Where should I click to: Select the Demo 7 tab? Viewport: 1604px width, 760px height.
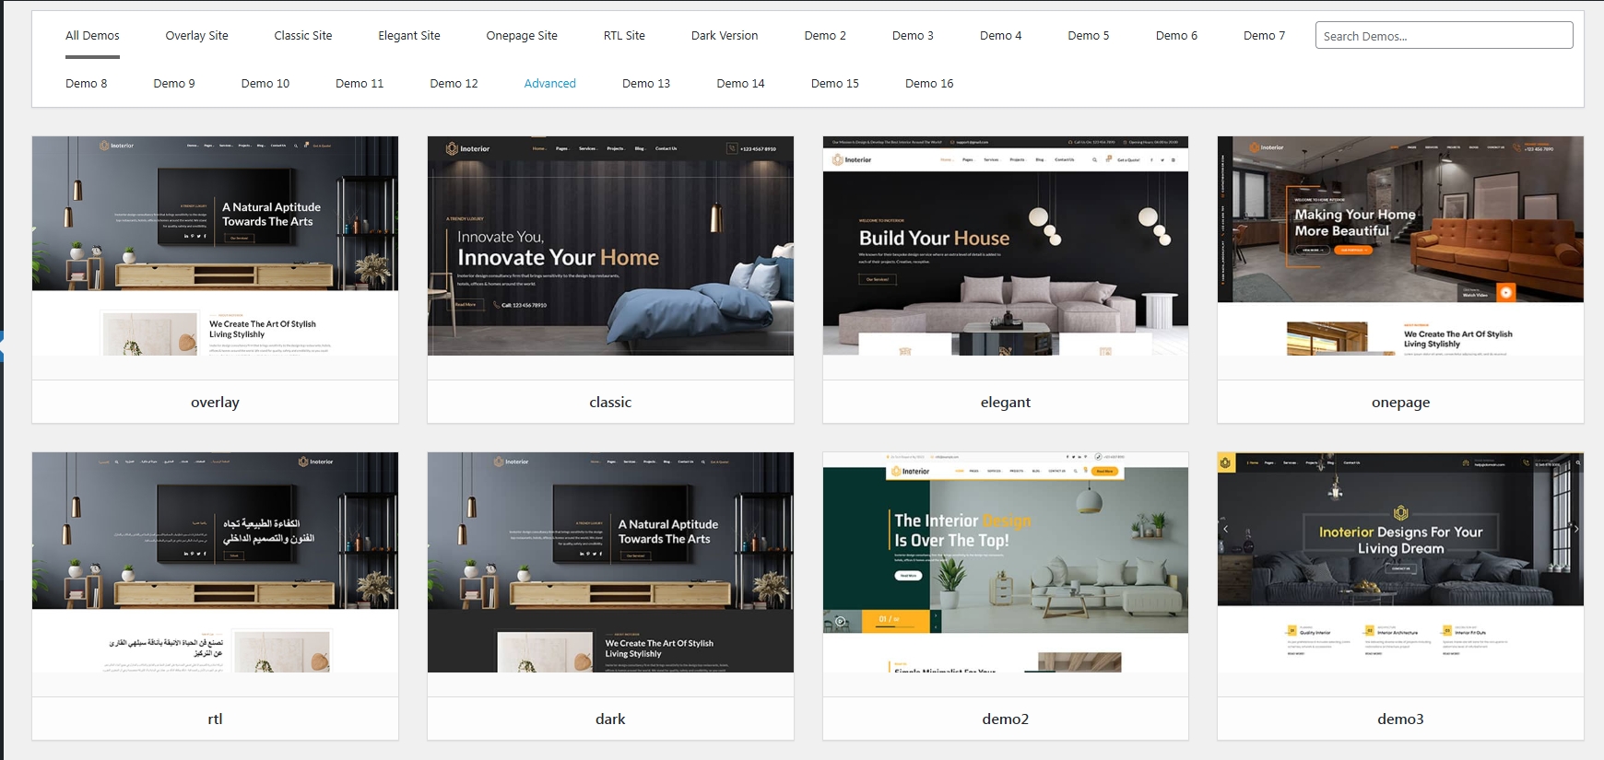(1264, 36)
